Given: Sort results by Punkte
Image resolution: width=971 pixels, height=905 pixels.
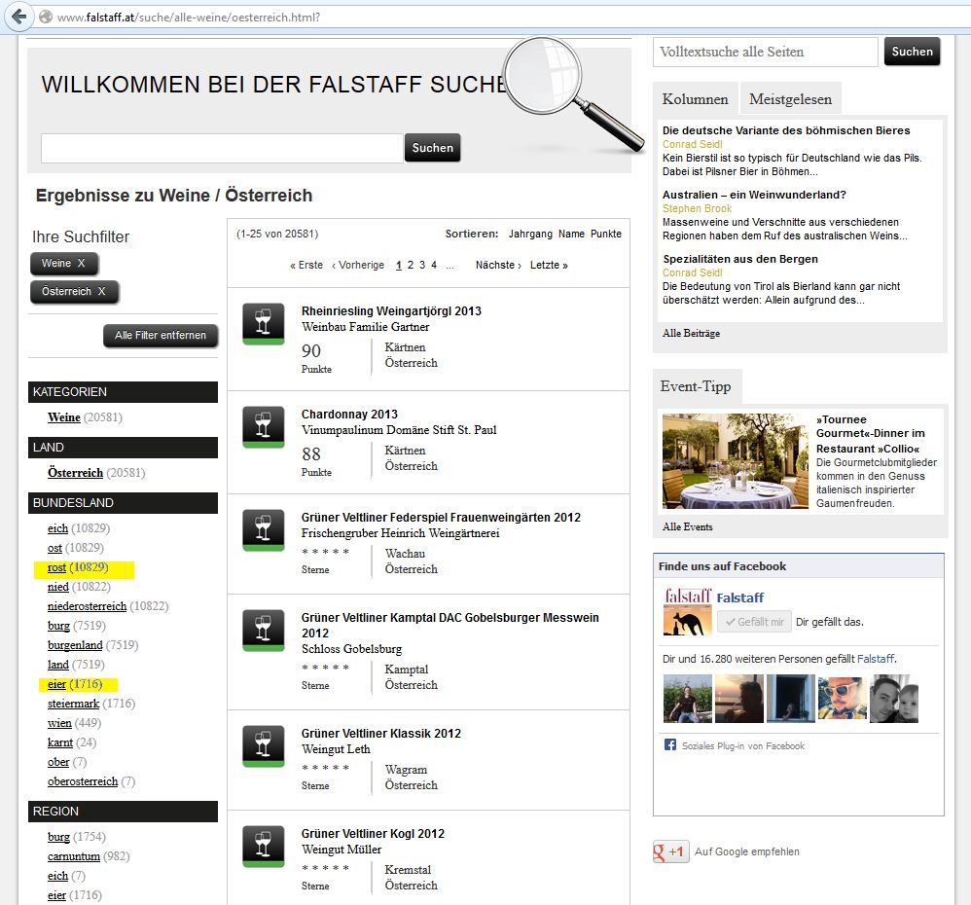Looking at the screenshot, I should coord(605,235).
